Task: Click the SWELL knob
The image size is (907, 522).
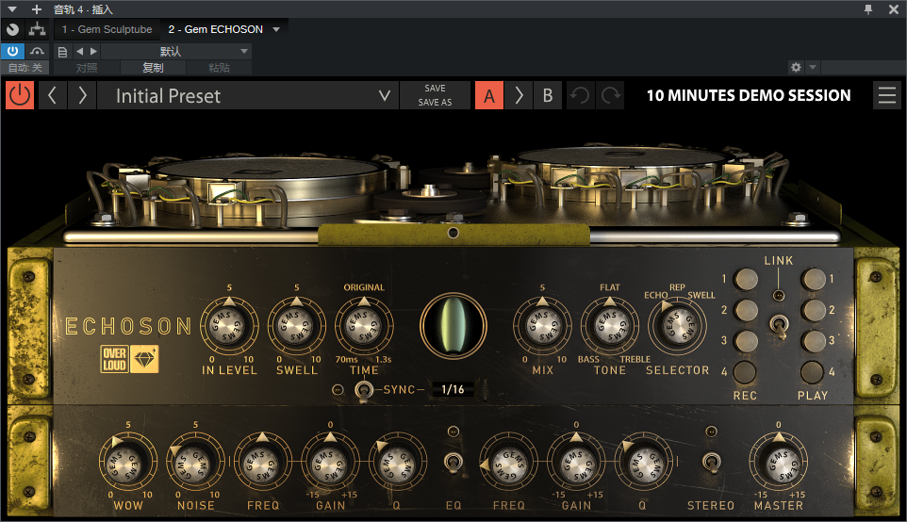Action: click(297, 326)
